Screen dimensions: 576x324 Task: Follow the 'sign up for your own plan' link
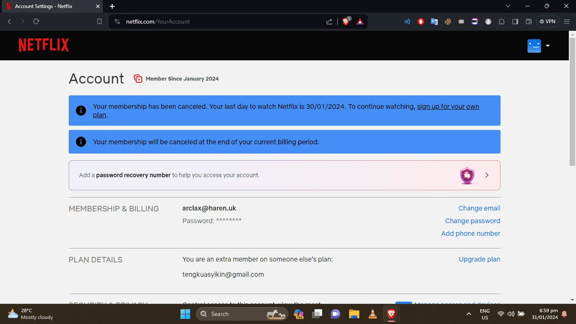click(448, 107)
